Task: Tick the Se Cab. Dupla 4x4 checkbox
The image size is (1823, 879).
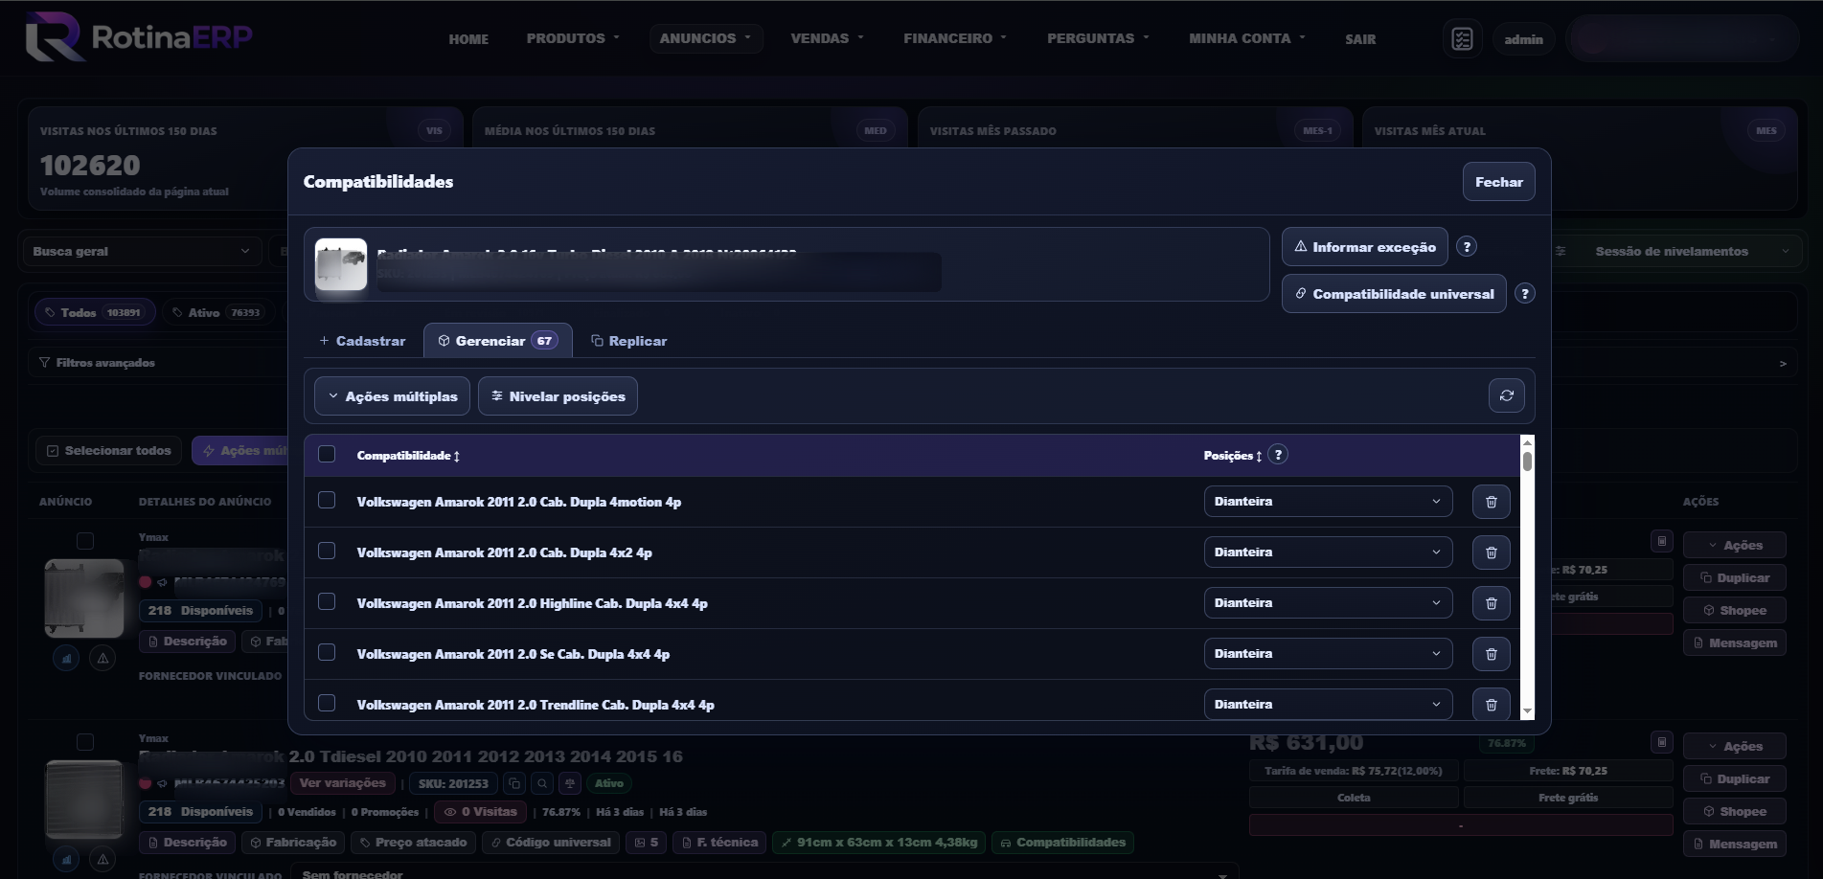Action: click(327, 653)
